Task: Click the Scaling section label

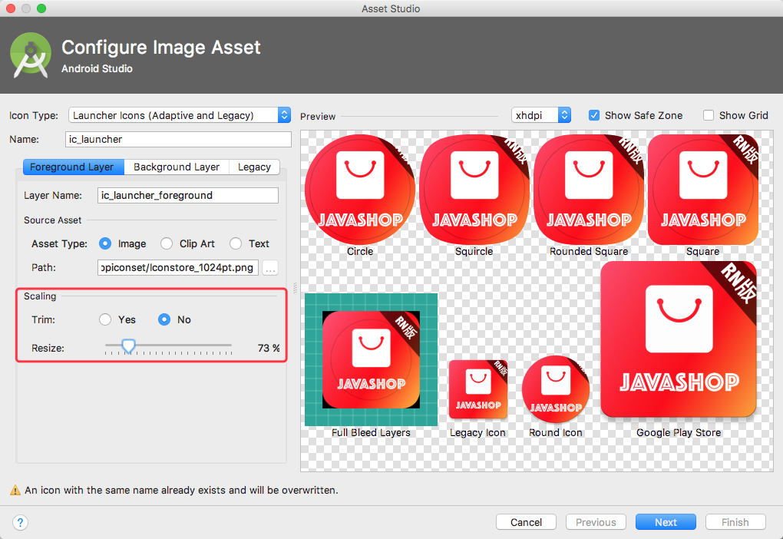Action: pos(40,296)
